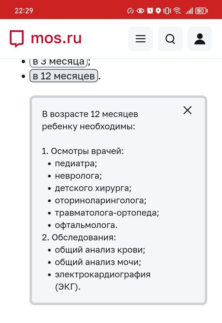The width and height of the screenshot is (222, 323).
Task: Close the 12-month checkup info card
Action: point(187,110)
